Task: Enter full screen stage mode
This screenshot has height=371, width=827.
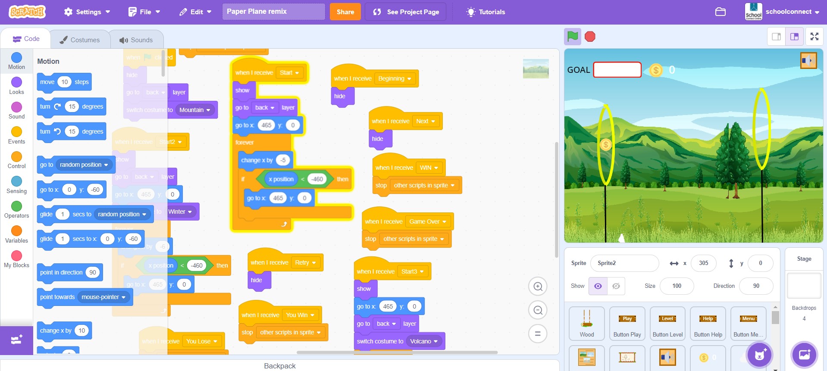Action: [x=814, y=37]
